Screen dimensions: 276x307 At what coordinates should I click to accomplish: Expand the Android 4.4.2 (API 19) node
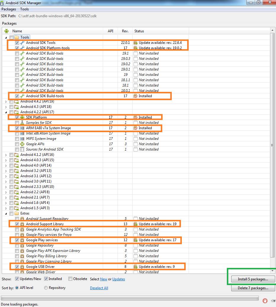click(6, 102)
